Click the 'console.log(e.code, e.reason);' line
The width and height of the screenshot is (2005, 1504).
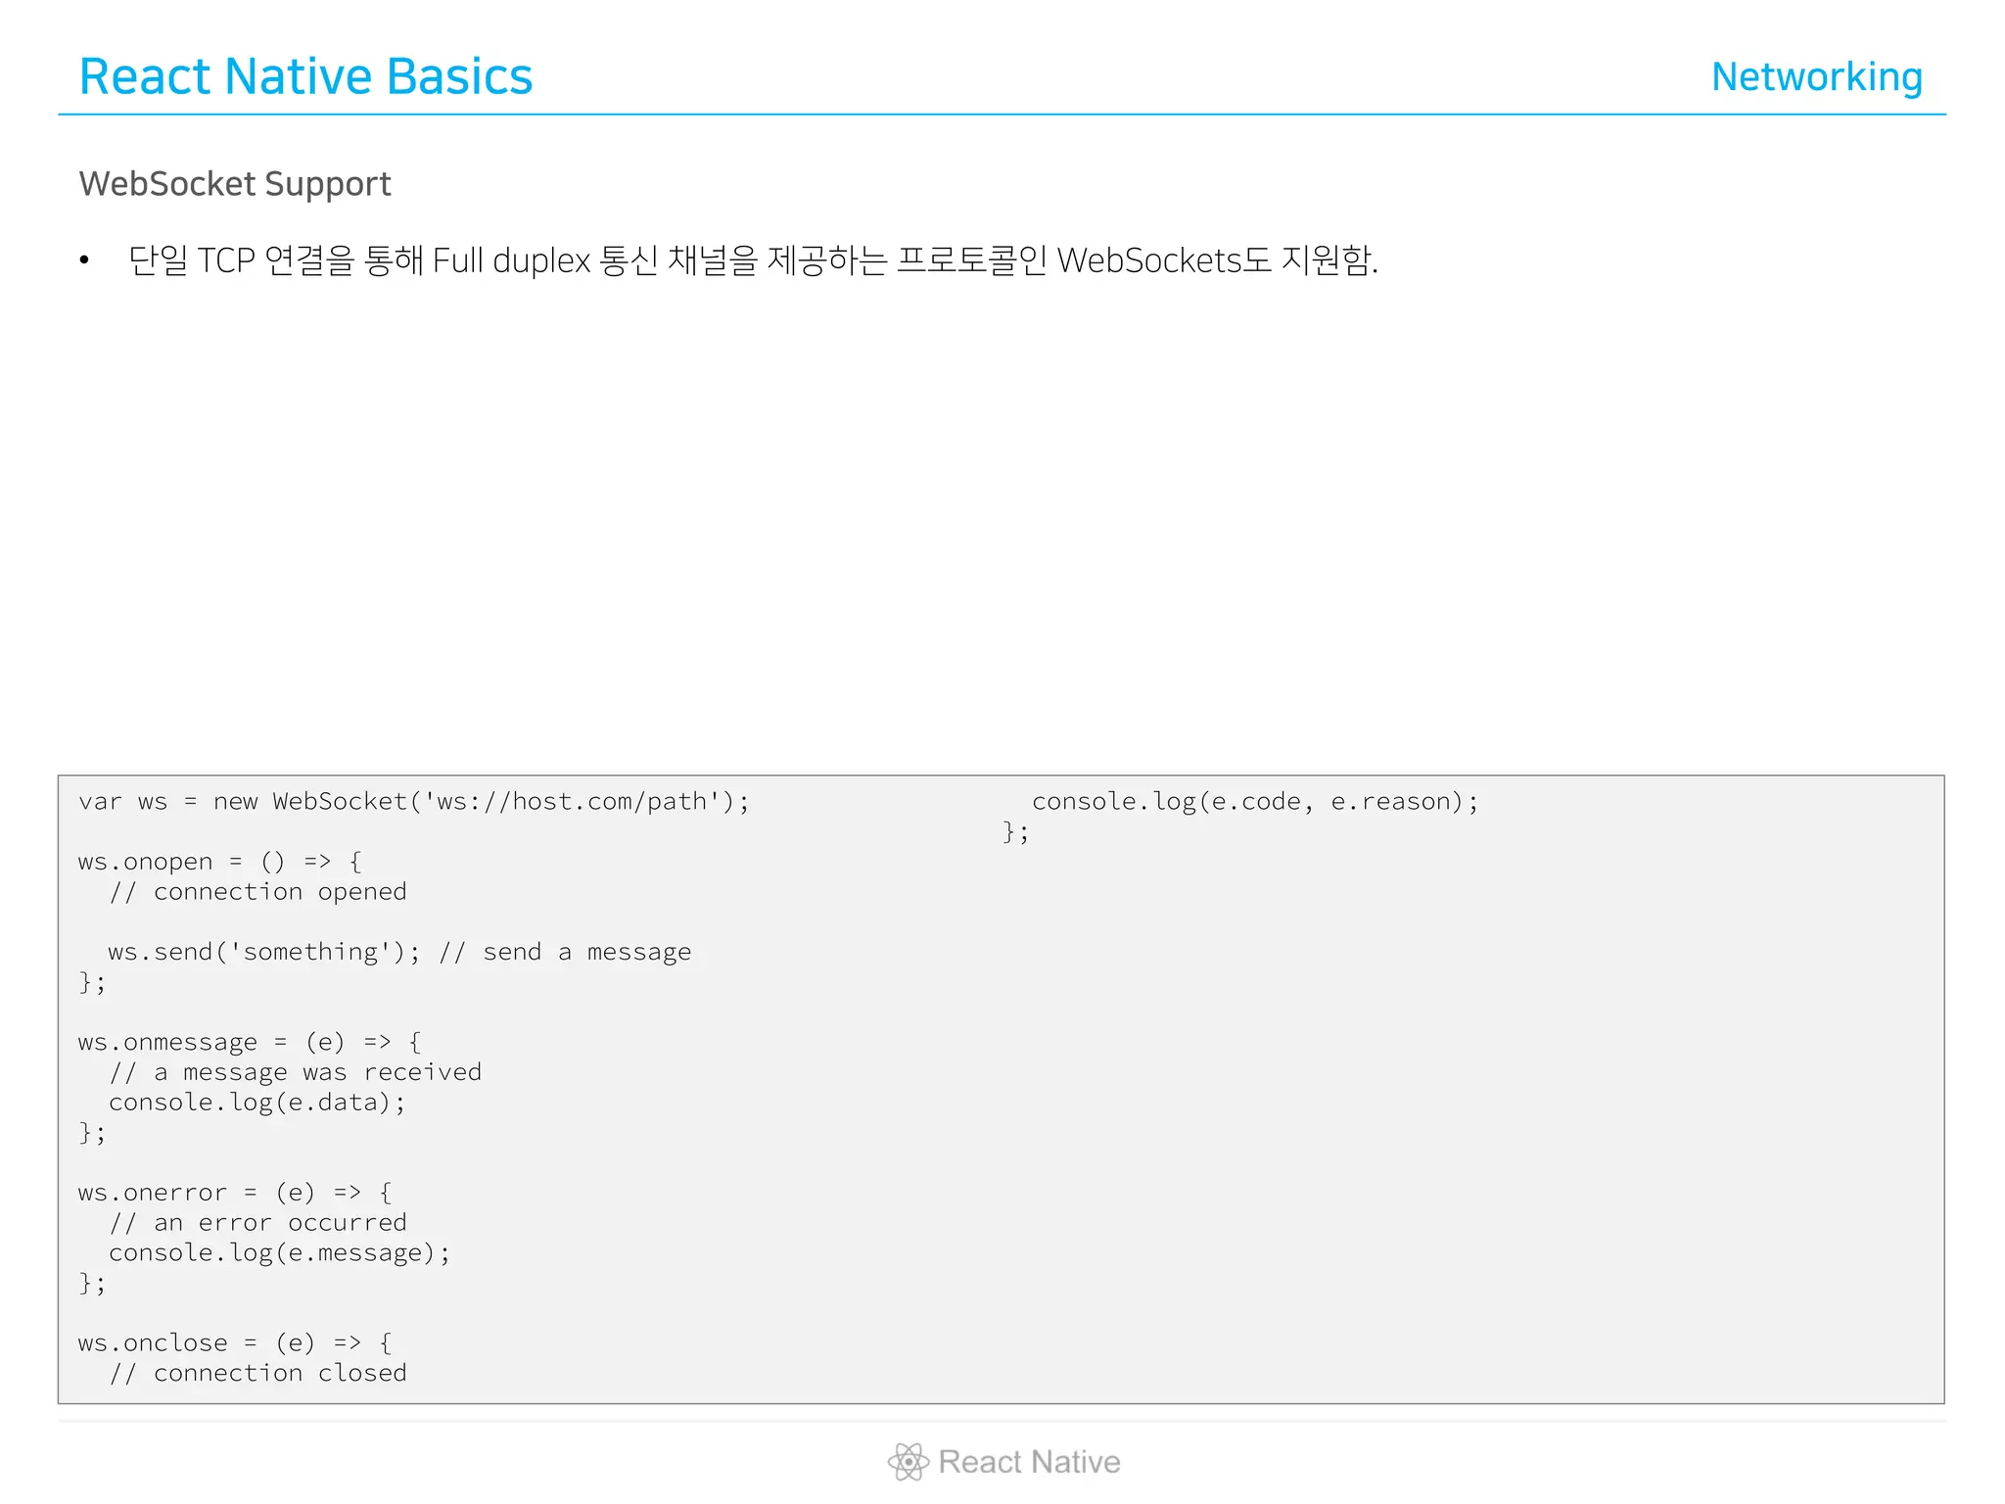click(x=1255, y=802)
